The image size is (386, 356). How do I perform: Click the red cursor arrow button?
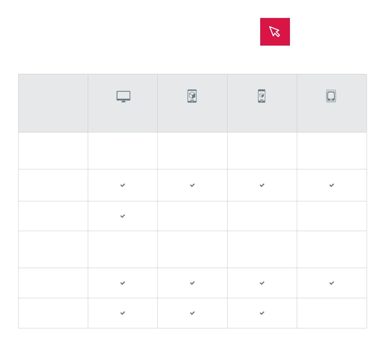pos(275,32)
